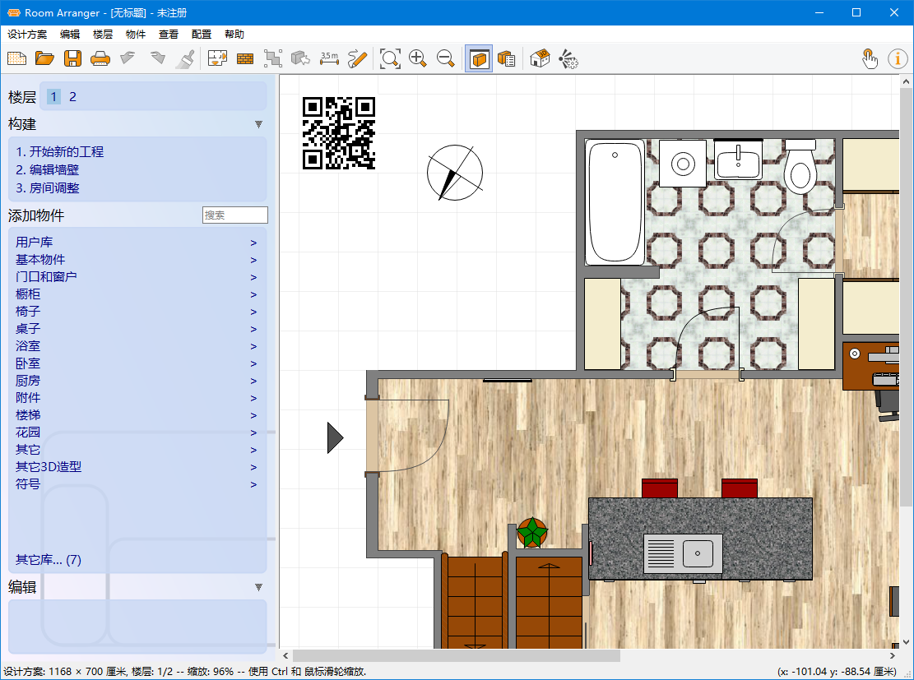Image resolution: width=914 pixels, height=680 pixels.
Task: Collapse the 构建 section with its arrow
Action: (258, 124)
